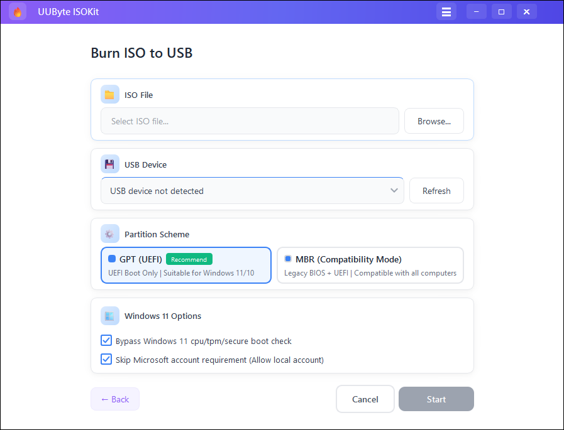Image resolution: width=564 pixels, height=430 pixels.
Task: Click the Start button
Action: coord(436,399)
